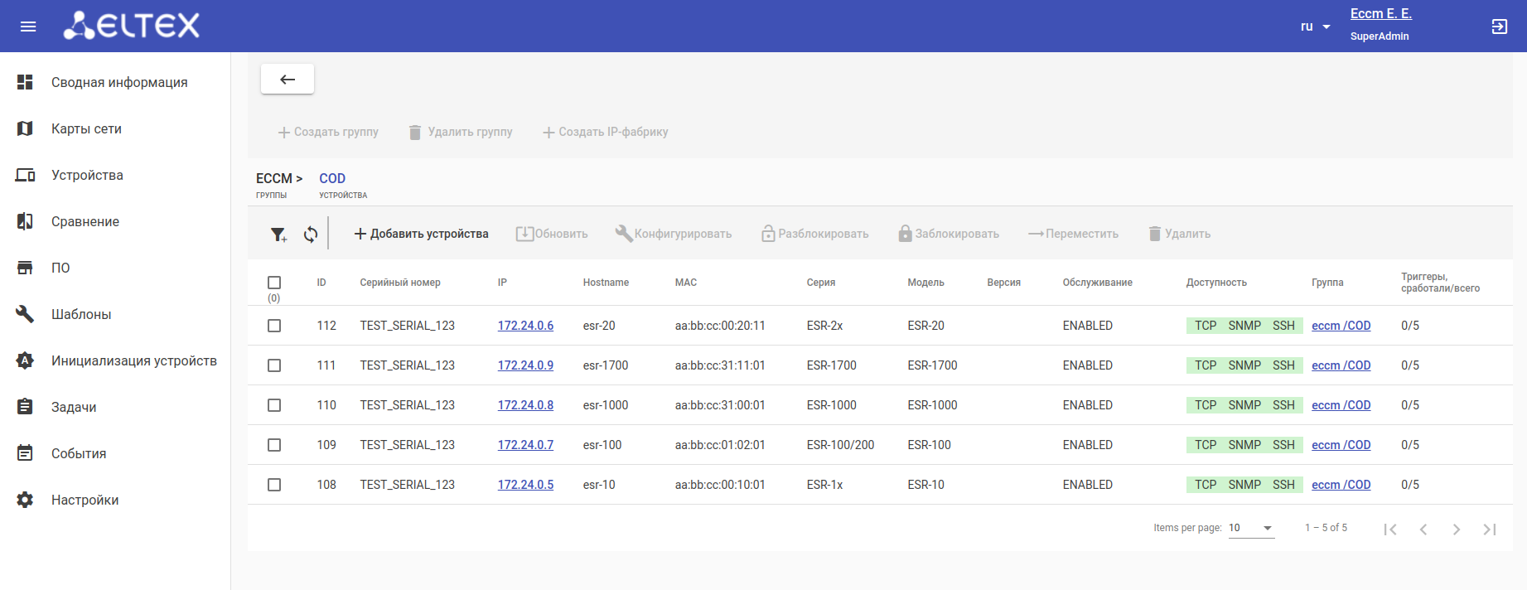
Task: Toggle the select-all devices checkbox
Action: [274, 283]
